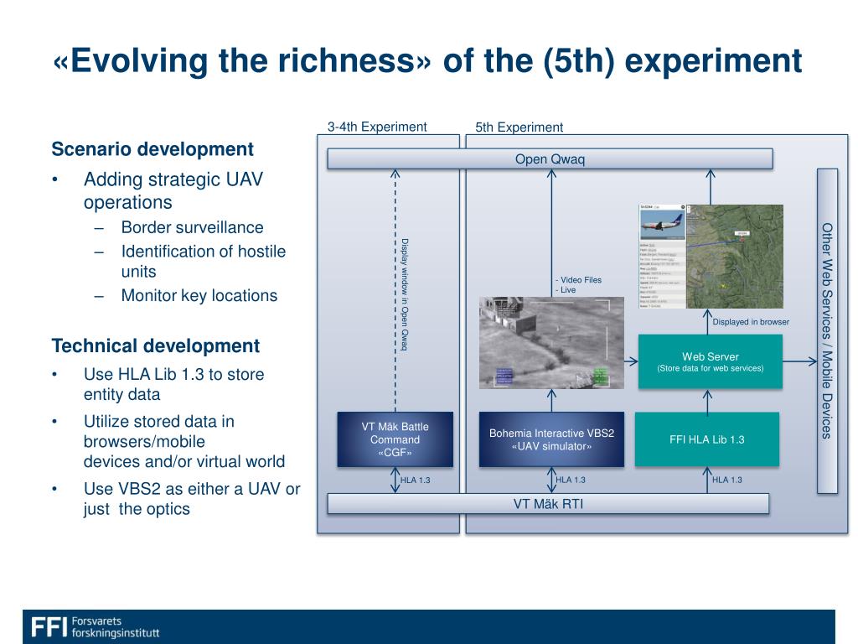Screen dimensions: 858x644
Task: Click the FFI logo in the footer
Action: pos(49,627)
